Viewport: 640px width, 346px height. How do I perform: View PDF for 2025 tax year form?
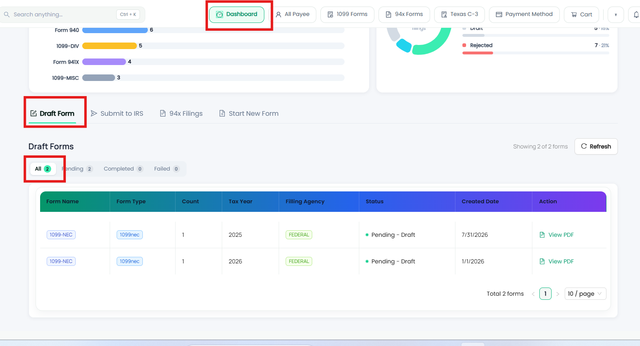click(x=557, y=235)
